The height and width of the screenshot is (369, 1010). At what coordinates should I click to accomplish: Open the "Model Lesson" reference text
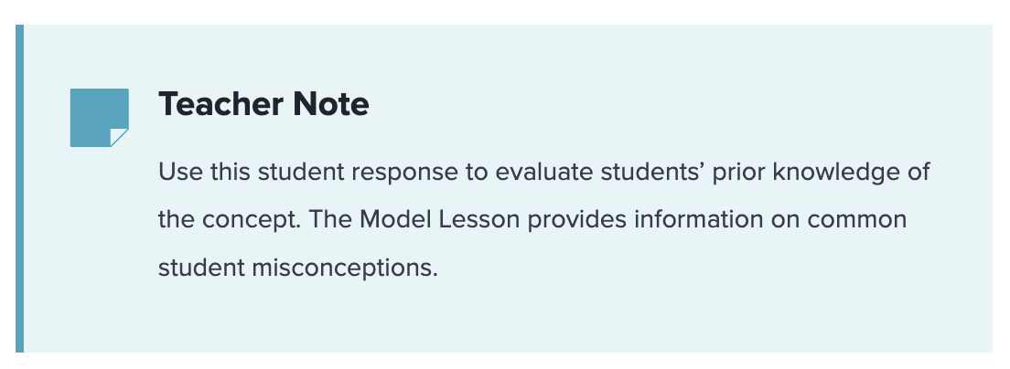[439, 220]
